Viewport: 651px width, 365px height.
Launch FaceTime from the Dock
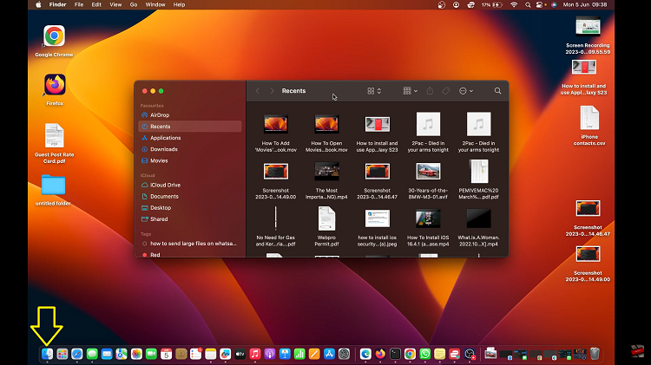[151, 354]
